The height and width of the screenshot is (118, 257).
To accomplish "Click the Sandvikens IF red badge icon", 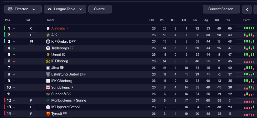I will click(48, 87).
